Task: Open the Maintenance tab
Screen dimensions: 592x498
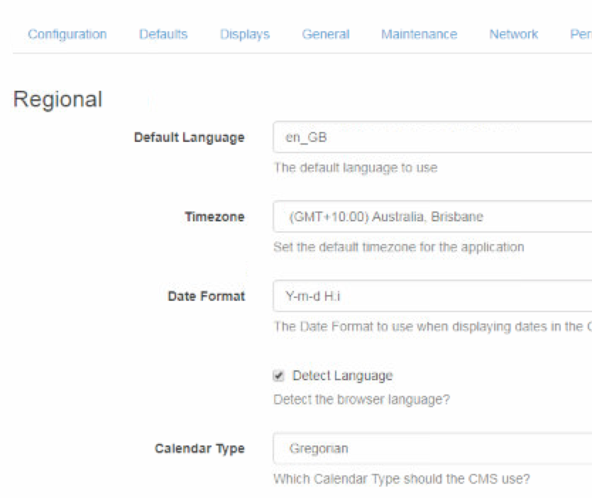Action: pyautogui.click(x=419, y=34)
